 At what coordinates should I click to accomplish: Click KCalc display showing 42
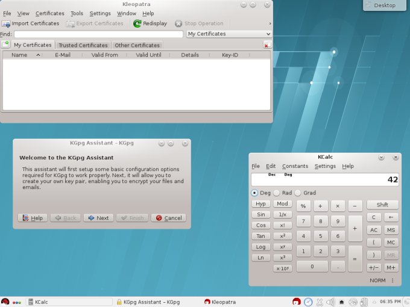click(325, 179)
